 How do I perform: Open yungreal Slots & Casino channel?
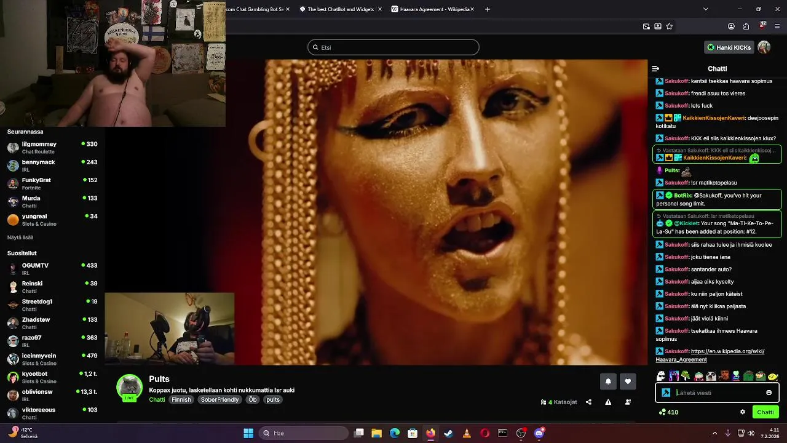(52, 220)
